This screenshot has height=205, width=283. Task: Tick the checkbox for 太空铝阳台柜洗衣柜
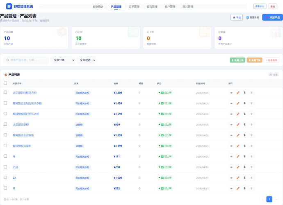5,92
